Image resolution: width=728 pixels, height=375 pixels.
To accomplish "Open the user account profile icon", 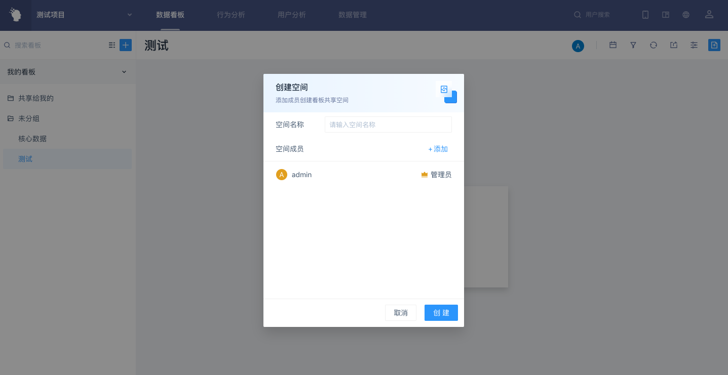I will coord(709,15).
